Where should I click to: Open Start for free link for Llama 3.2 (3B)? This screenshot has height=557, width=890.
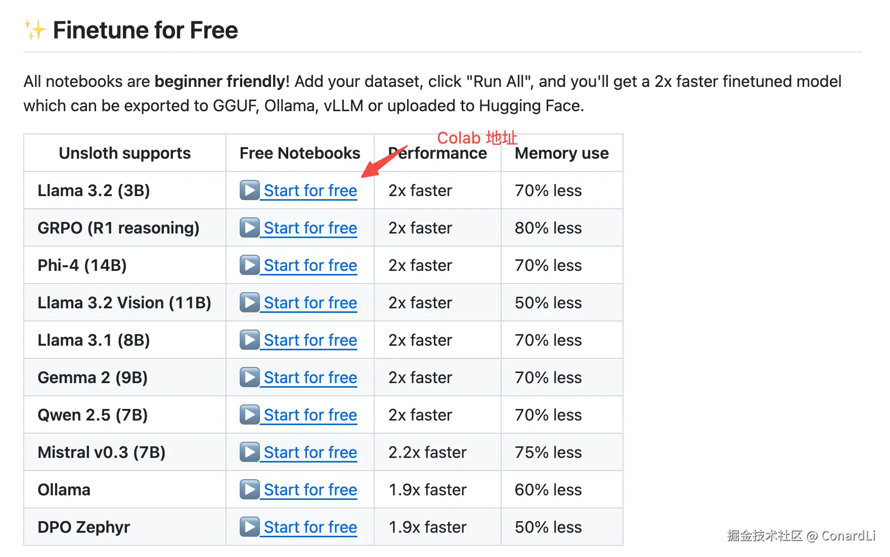coord(310,191)
